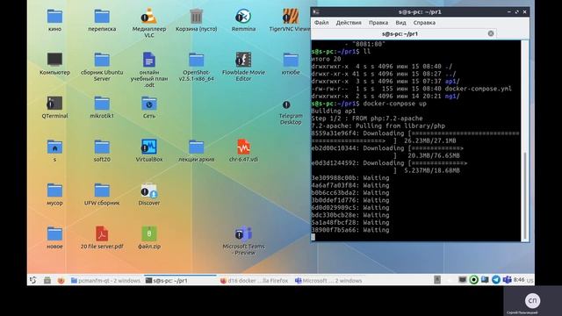Click the 26.23MB/27.1MB download progress text
The width and height of the screenshot is (562, 316).
429,140
